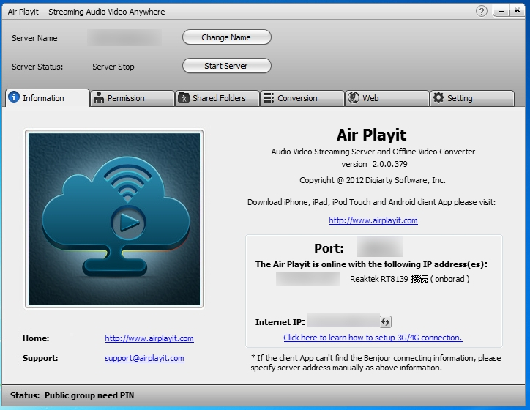Open the airplayit.com link under client App download
Viewport: 530px width, 410px height.
[373, 220]
